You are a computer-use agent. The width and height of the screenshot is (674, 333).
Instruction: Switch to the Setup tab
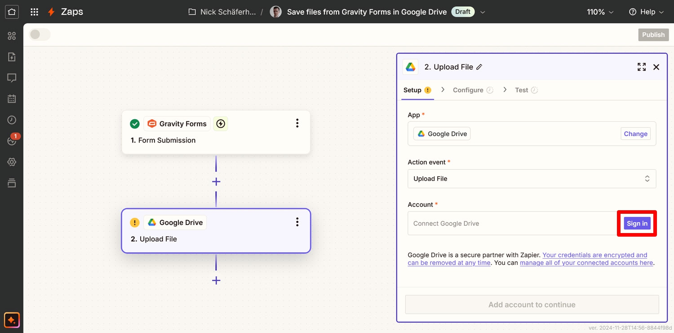point(417,90)
